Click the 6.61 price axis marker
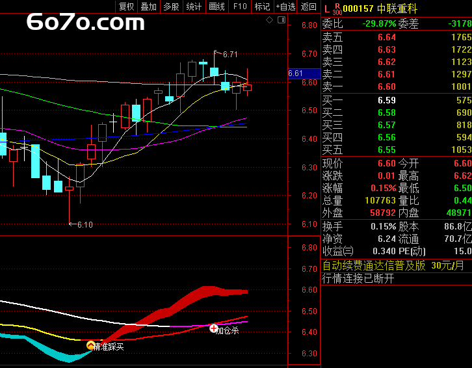Screen dimensions: 472x368 304,73
